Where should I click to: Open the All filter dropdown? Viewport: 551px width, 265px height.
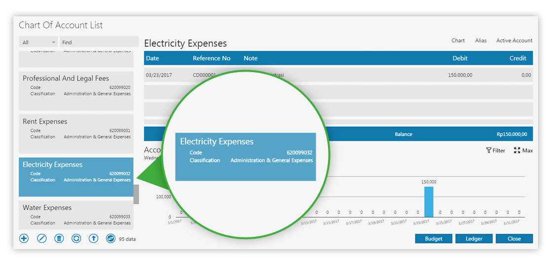point(38,42)
